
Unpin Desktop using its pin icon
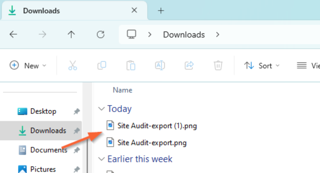[x=77, y=111]
